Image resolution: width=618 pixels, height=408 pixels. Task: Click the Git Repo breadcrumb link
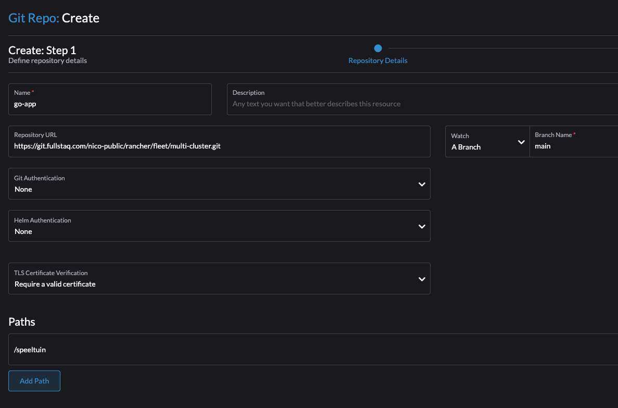point(31,18)
